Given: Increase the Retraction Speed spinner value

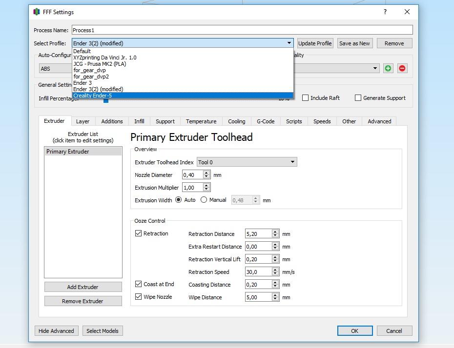Looking at the screenshot, I should [275, 270].
